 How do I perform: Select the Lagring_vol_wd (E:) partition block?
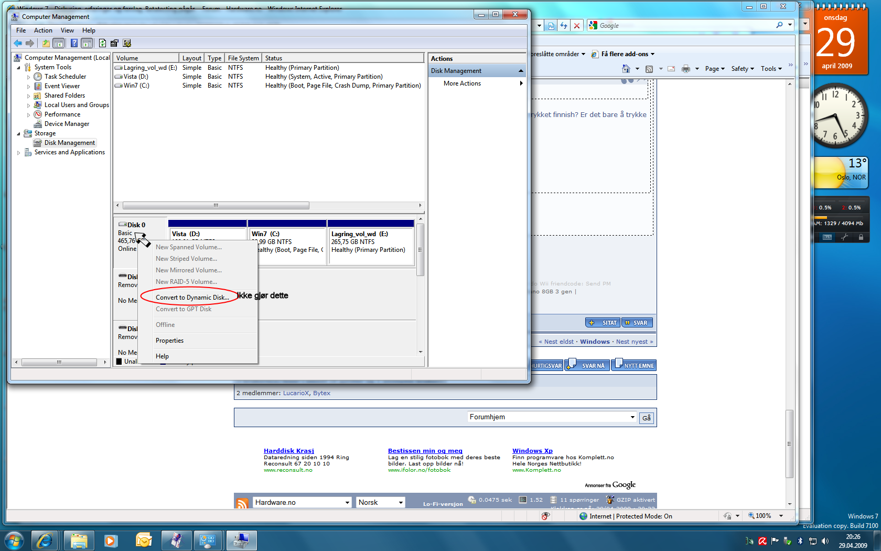[x=371, y=242]
